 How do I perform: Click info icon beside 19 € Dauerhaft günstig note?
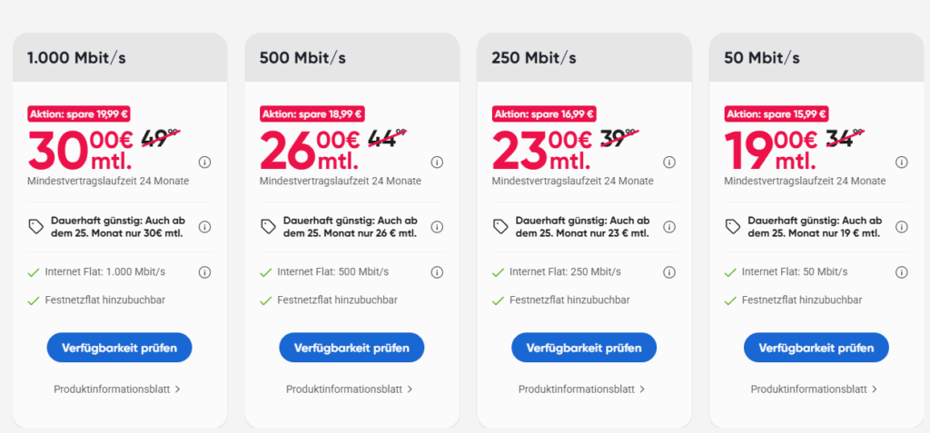(x=902, y=227)
